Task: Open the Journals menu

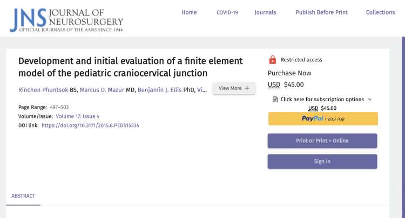Action: [265, 12]
